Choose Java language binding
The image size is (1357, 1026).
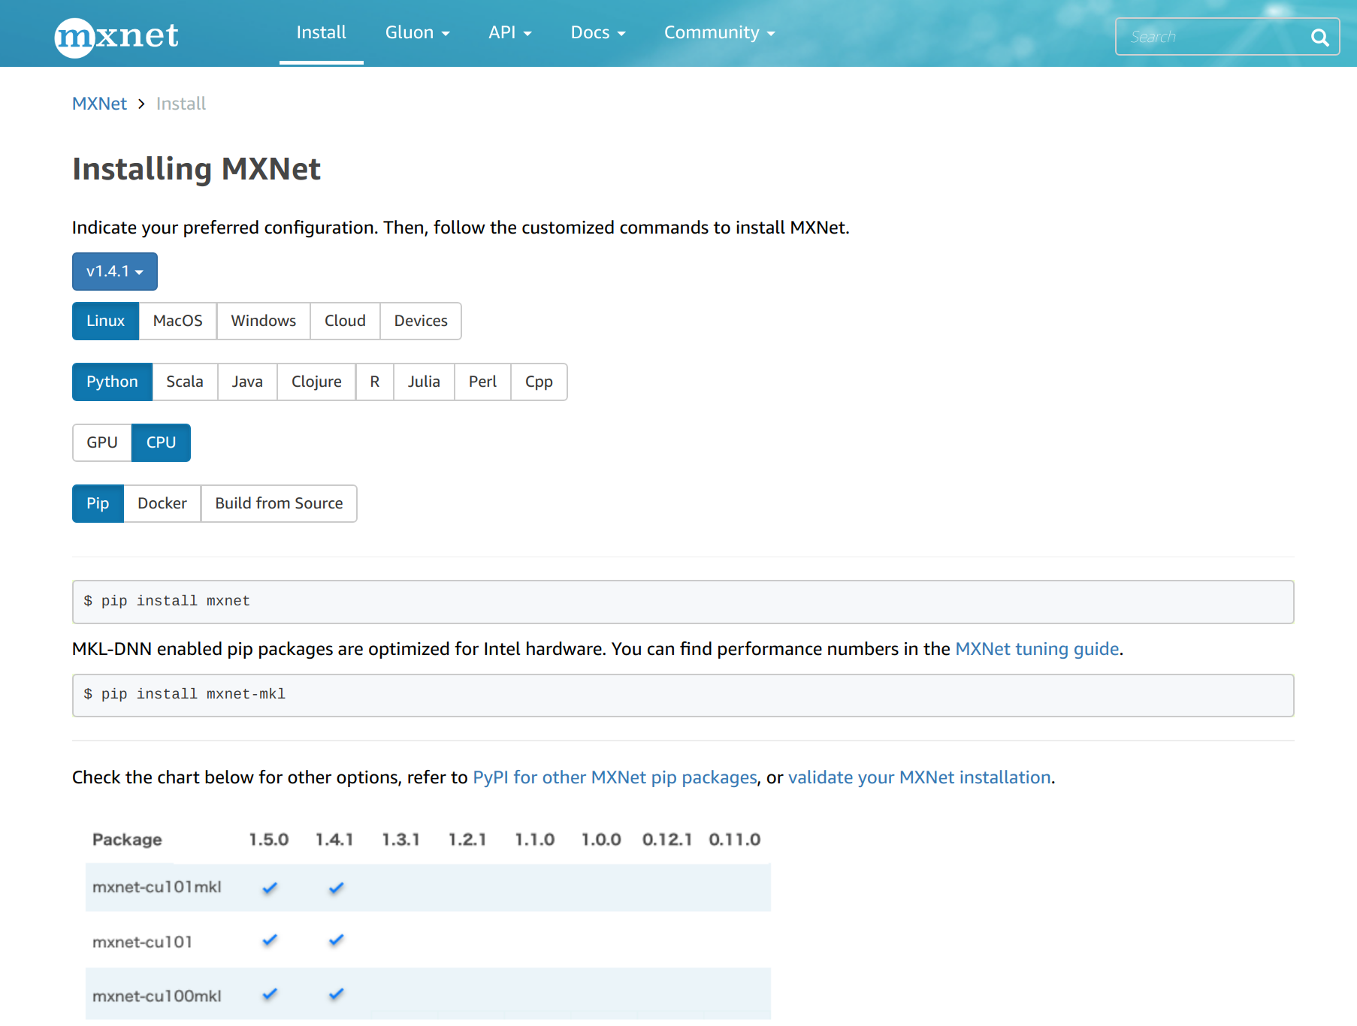(x=247, y=382)
